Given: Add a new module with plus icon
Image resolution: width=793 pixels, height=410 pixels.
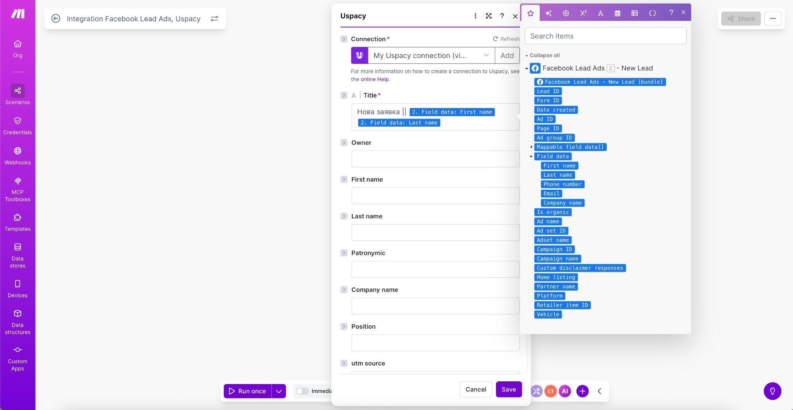Looking at the screenshot, I should tap(582, 391).
